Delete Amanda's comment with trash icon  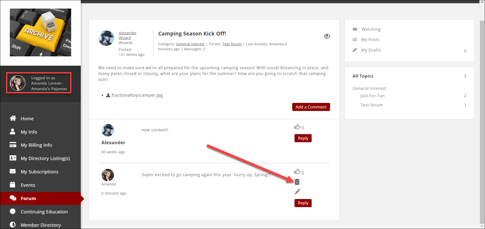pos(297,182)
